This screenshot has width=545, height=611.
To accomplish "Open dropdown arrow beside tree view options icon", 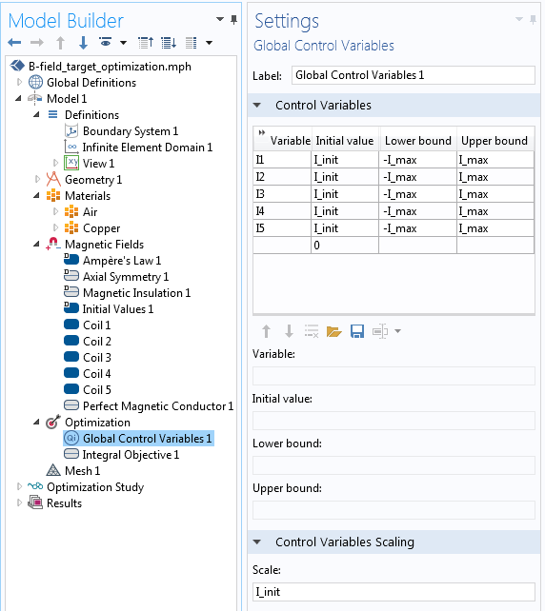I will 209,43.
